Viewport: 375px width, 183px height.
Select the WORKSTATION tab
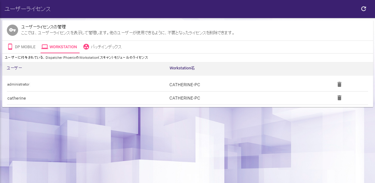point(59,47)
